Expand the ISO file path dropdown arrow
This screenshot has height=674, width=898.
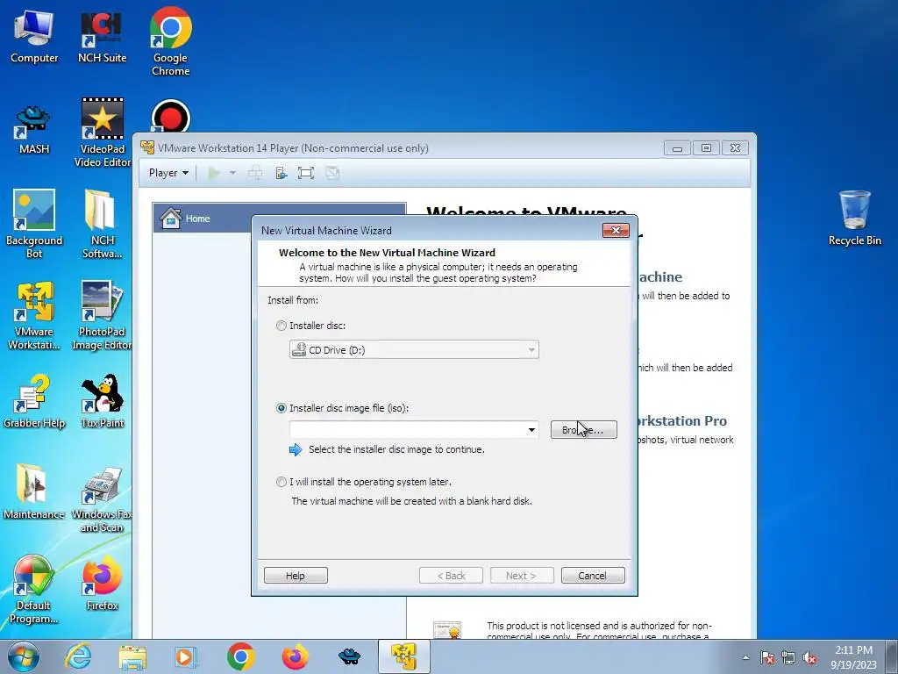pyautogui.click(x=531, y=430)
